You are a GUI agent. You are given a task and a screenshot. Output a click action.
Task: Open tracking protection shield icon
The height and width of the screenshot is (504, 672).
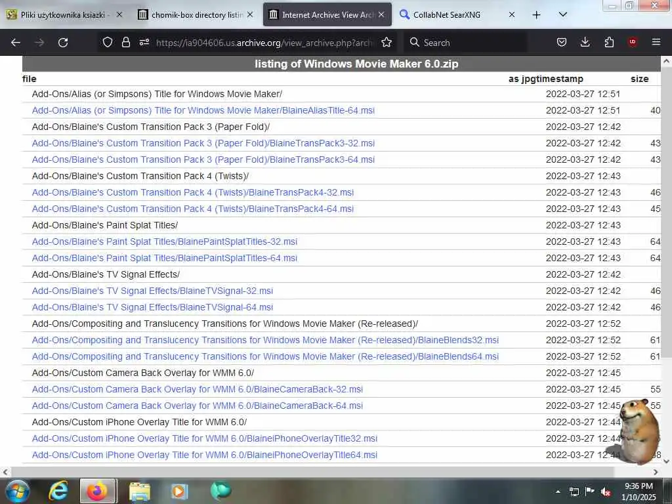click(x=108, y=42)
